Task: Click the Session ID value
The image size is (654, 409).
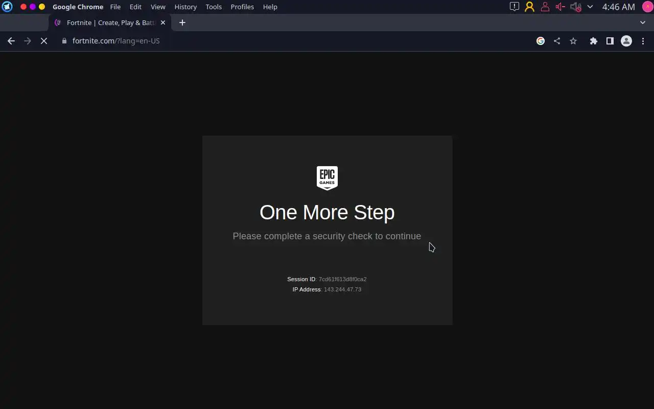Action: 343,279
